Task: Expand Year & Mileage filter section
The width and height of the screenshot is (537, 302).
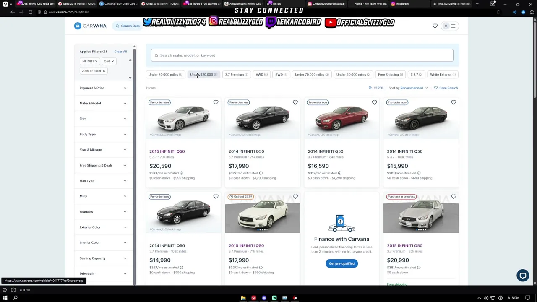Action: pos(103,150)
